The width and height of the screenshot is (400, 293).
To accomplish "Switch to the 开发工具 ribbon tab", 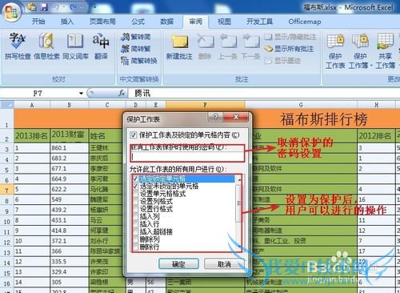I will coord(259,22).
